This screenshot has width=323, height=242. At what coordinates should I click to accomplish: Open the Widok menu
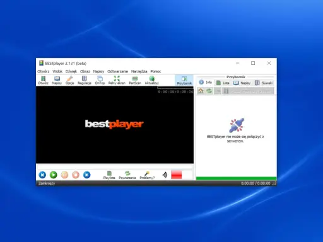(x=57, y=71)
